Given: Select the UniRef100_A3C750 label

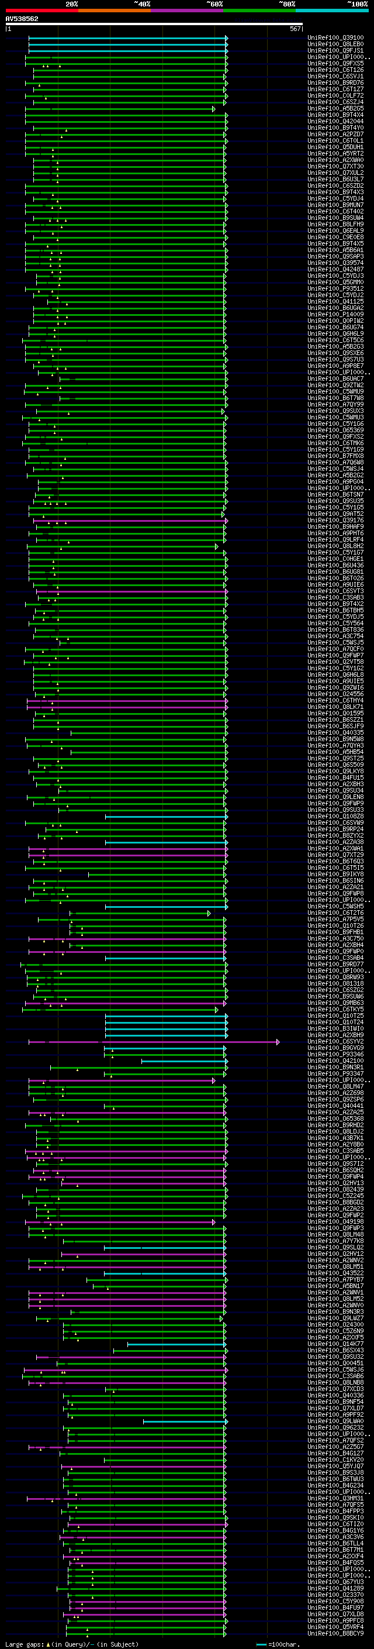Looking at the screenshot, I should pyautogui.click(x=335, y=938).
